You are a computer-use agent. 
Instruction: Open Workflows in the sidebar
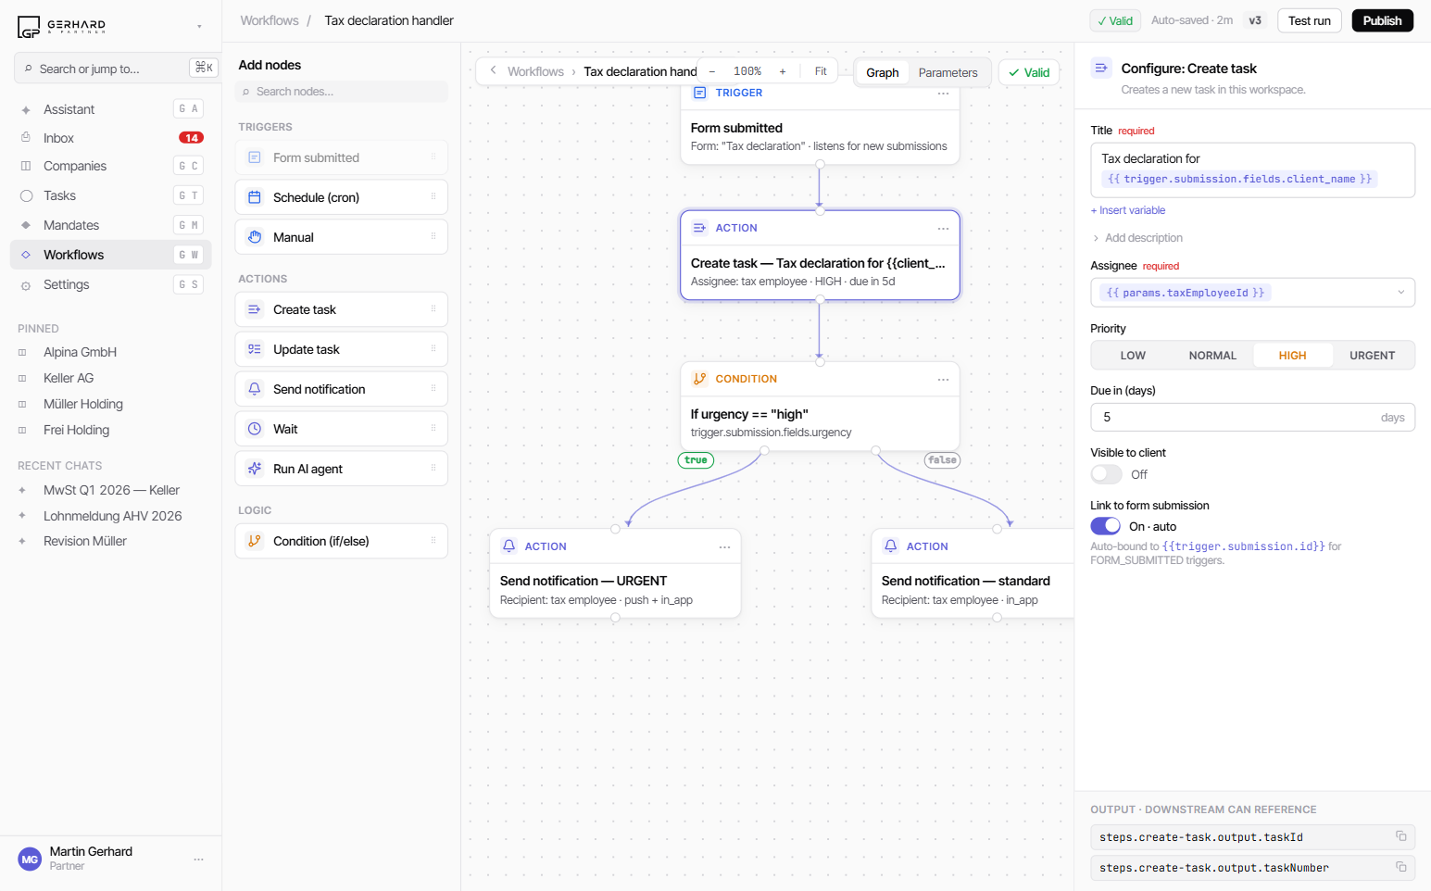point(111,255)
